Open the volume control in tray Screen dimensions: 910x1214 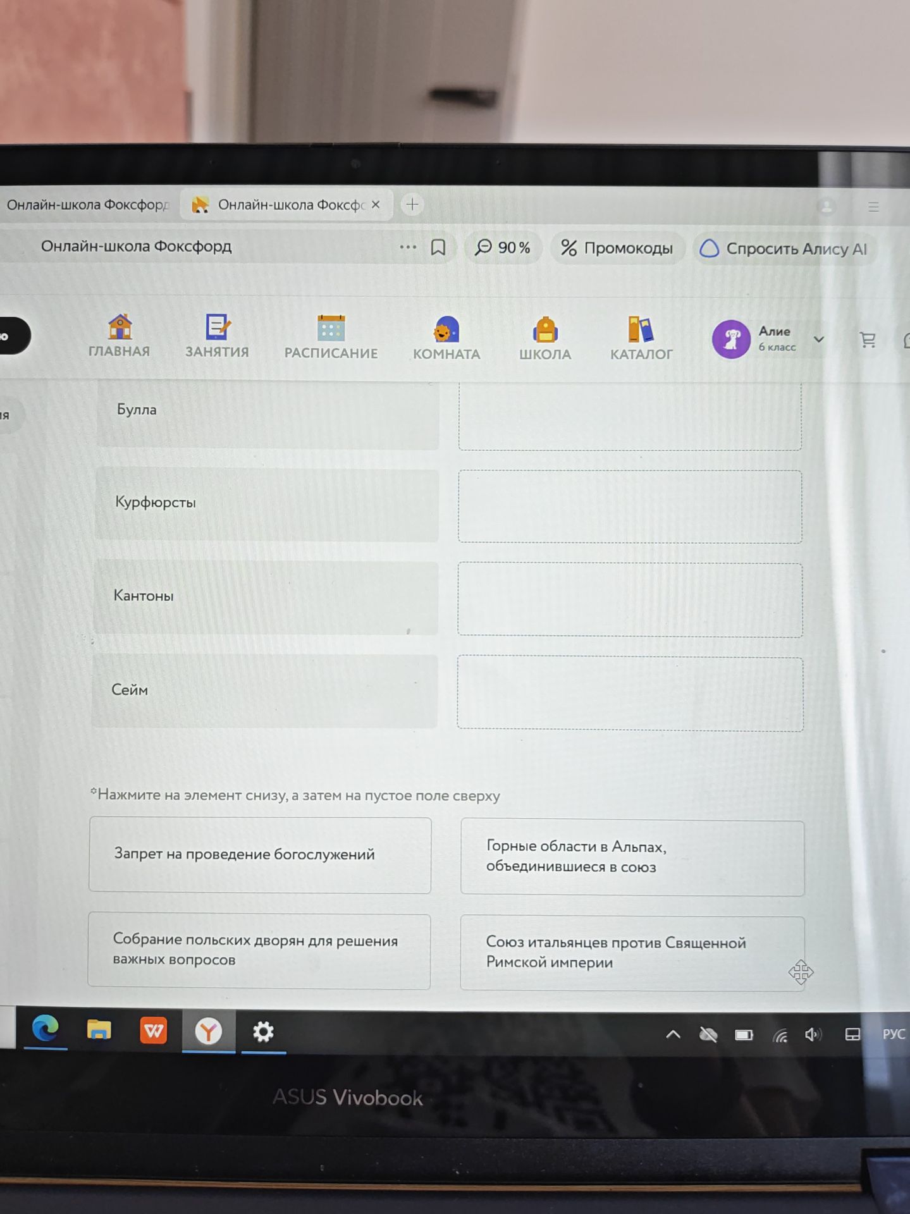tap(813, 1035)
